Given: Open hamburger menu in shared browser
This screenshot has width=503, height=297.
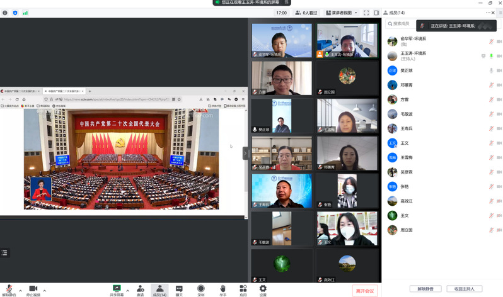Looking at the screenshot, I should click(243, 99).
